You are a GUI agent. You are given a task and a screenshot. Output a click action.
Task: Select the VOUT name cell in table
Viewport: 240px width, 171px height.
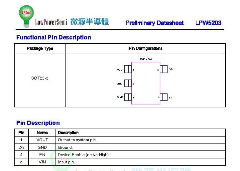tap(42, 140)
